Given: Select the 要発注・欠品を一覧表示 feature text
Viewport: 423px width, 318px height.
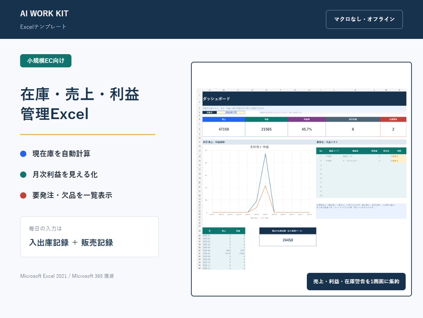Looking at the screenshot, I should (x=72, y=195).
